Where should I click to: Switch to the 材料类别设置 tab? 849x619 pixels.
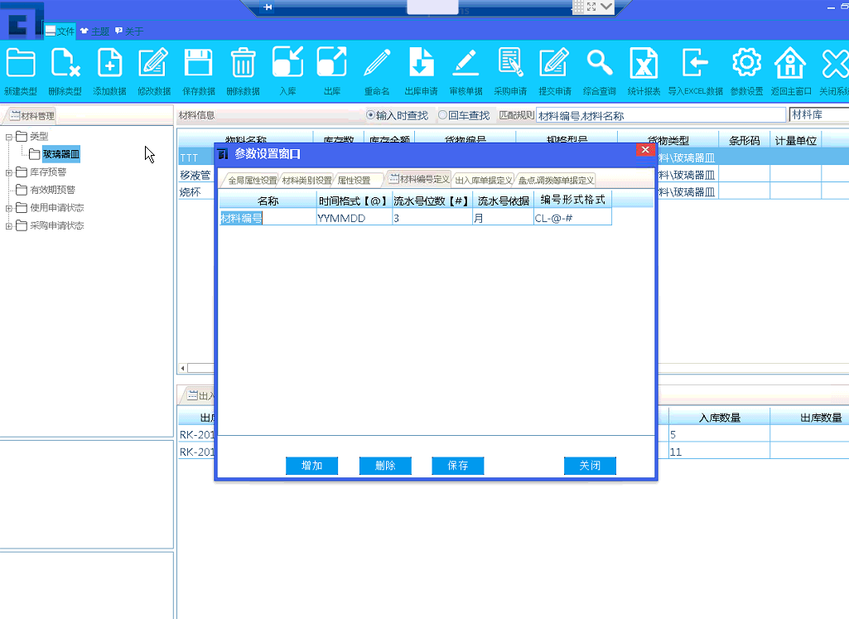306,181
